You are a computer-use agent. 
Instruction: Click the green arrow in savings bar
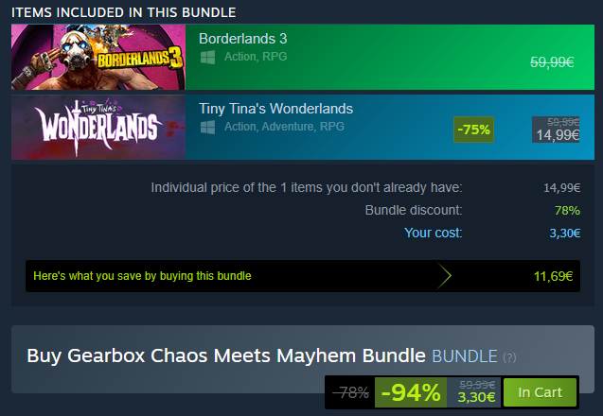click(x=444, y=276)
